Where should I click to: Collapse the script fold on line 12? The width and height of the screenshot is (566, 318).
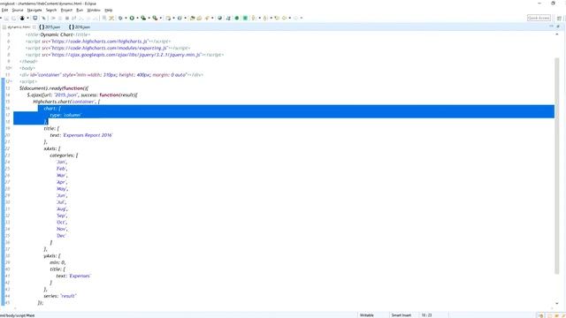coord(11,81)
